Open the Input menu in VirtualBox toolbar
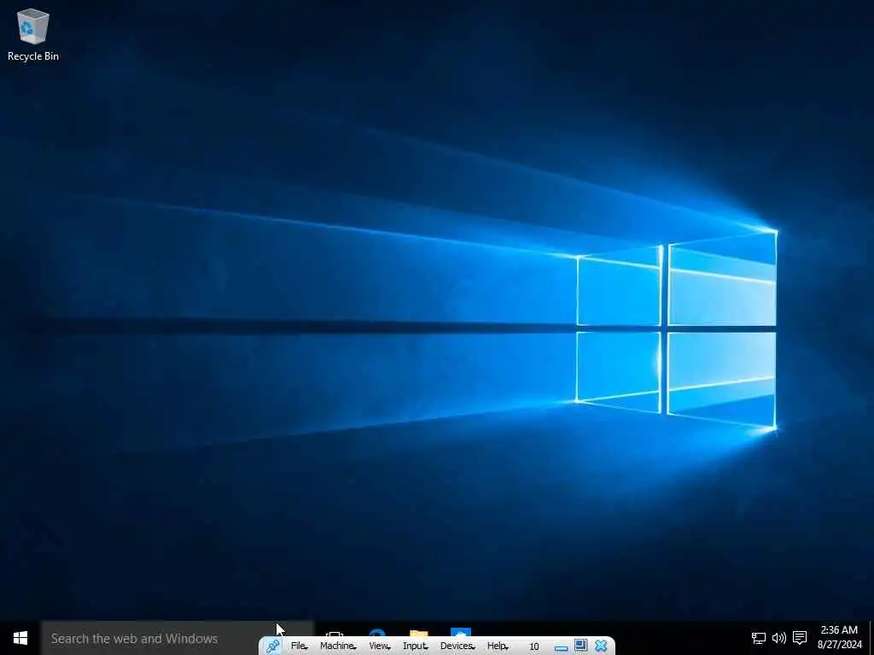This screenshot has width=874, height=655. (416, 646)
